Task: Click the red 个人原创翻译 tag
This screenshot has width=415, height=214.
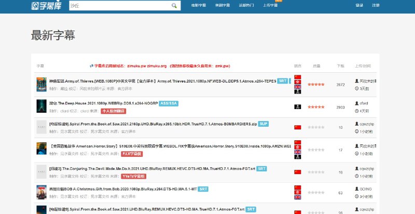Action: tap(114, 111)
